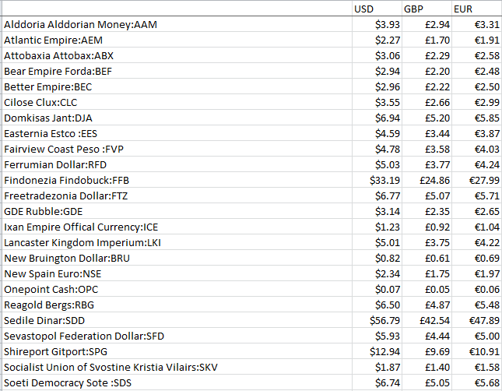Click the Alddoria Alddorian Money:AAM cell
The height and width of the screenshot is (391, 502).
[177, 24]
